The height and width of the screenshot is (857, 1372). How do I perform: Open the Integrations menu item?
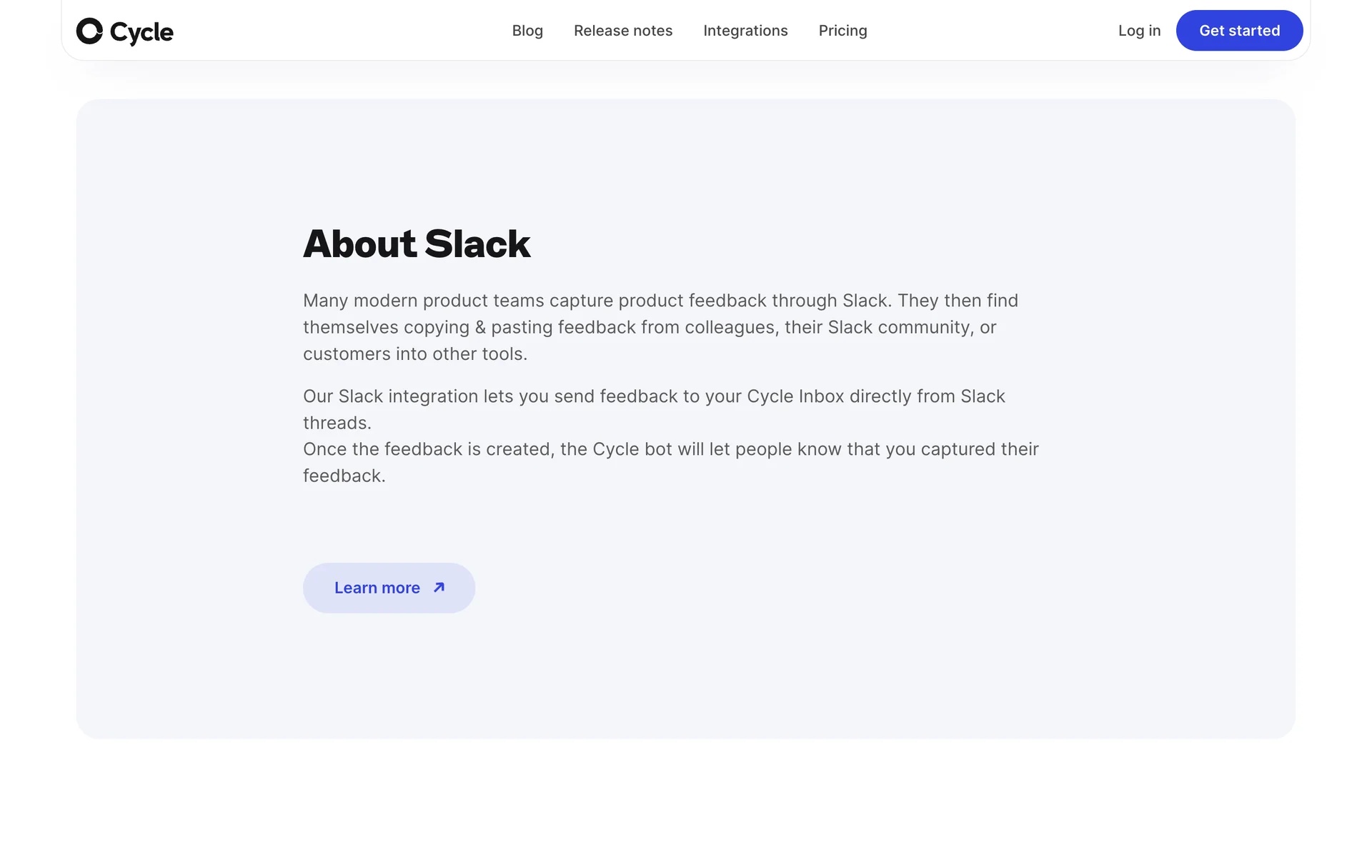tap(745, 31)
